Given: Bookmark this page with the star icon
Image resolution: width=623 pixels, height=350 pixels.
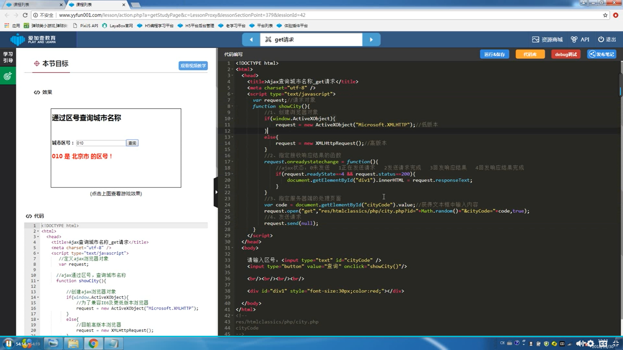Looking at the screenshot, I should (605, 15).
